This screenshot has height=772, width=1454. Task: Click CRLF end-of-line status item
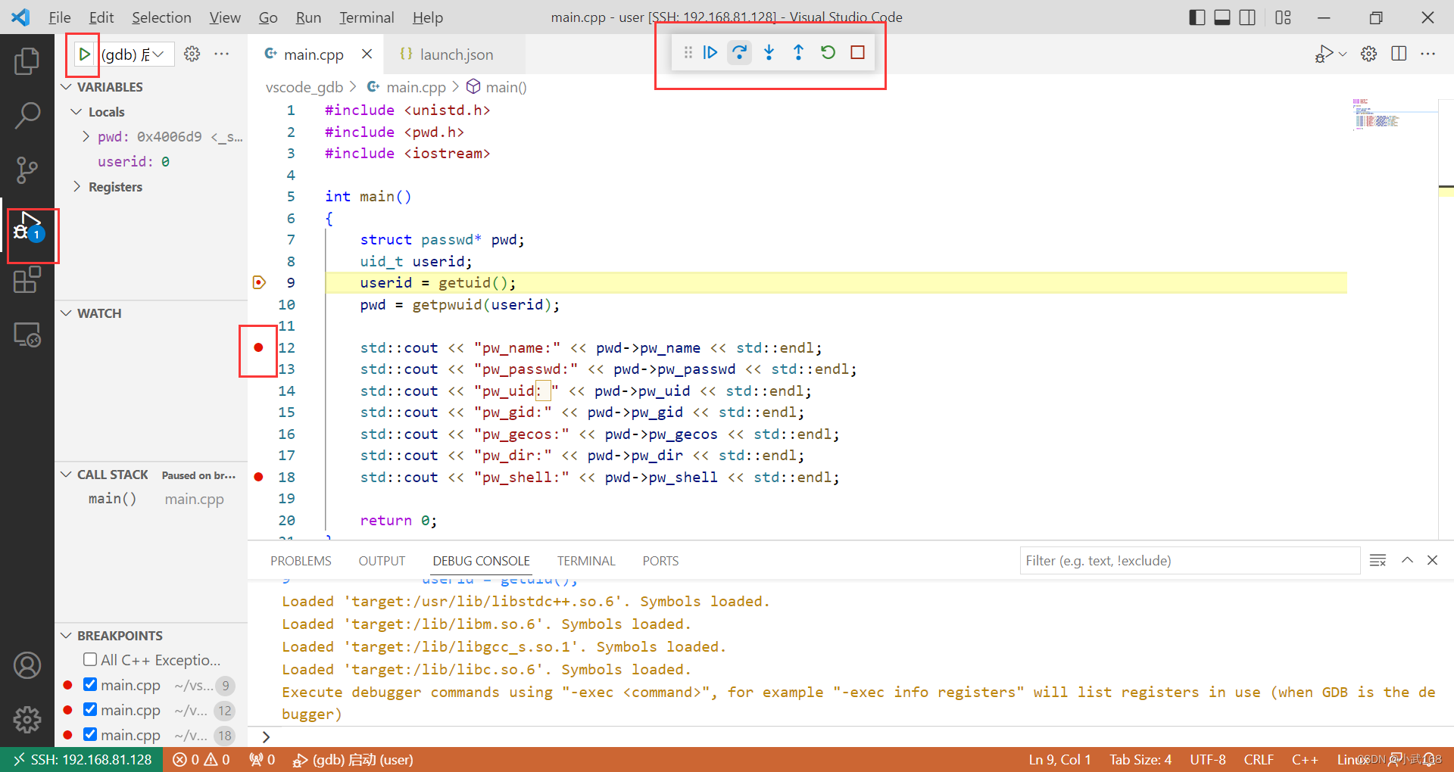point(1259,759)
